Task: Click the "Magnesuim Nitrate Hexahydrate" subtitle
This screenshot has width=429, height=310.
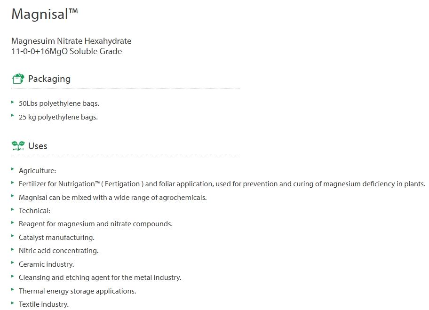Action: click(71, 41)
